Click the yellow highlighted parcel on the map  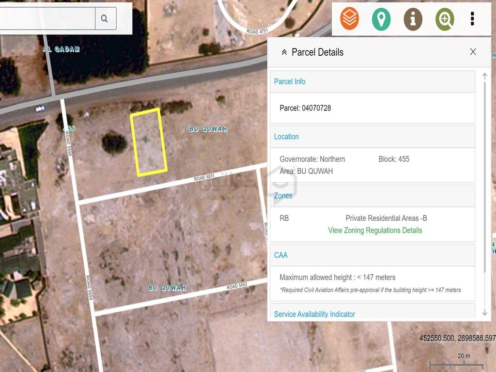[x=149, y=142]
